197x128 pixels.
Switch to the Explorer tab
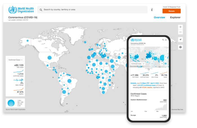(175, 17)
